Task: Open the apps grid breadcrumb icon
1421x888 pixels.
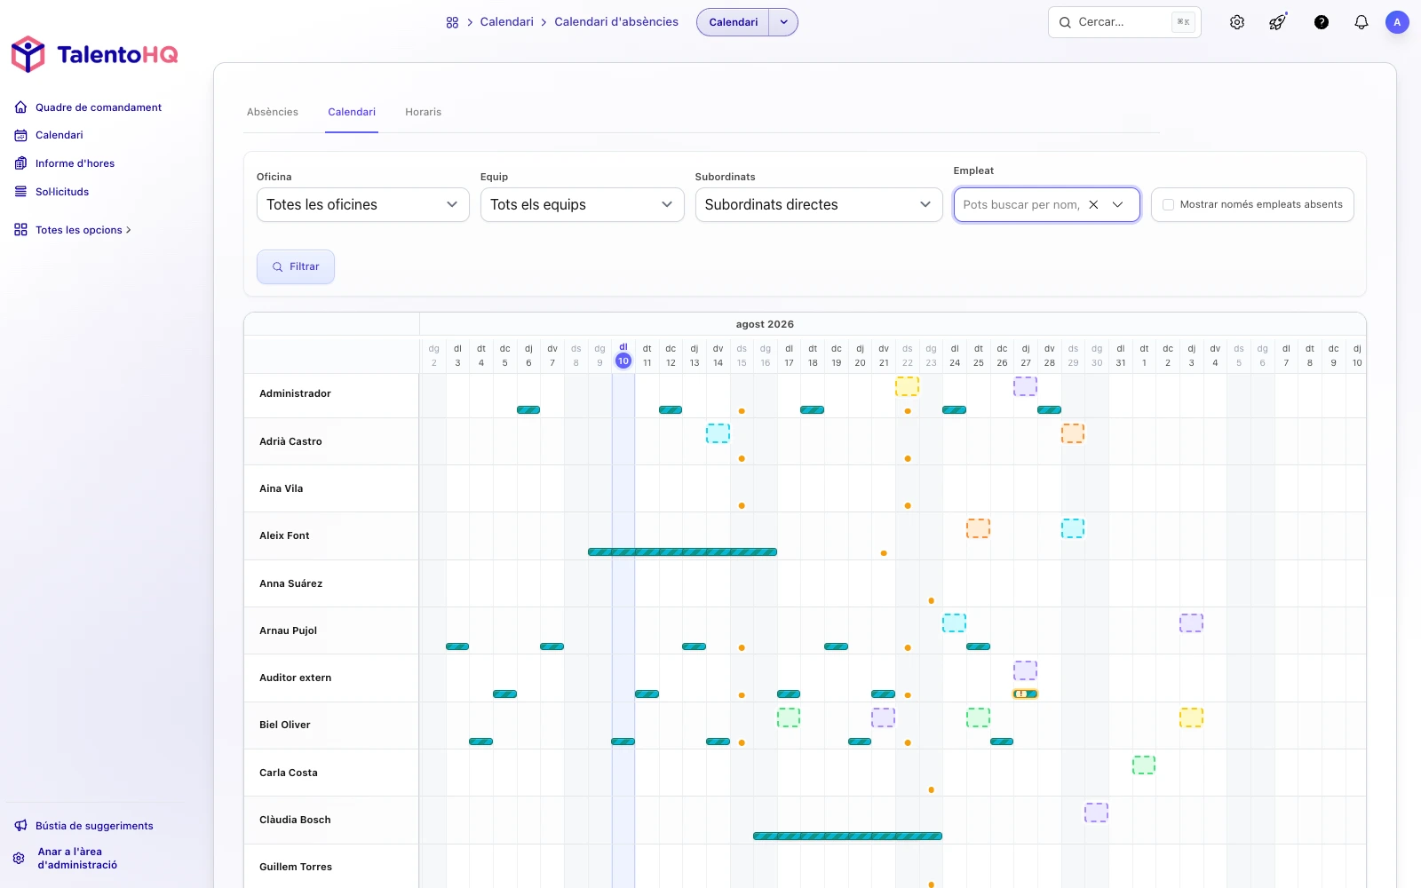Action: [x=452, y=22]
